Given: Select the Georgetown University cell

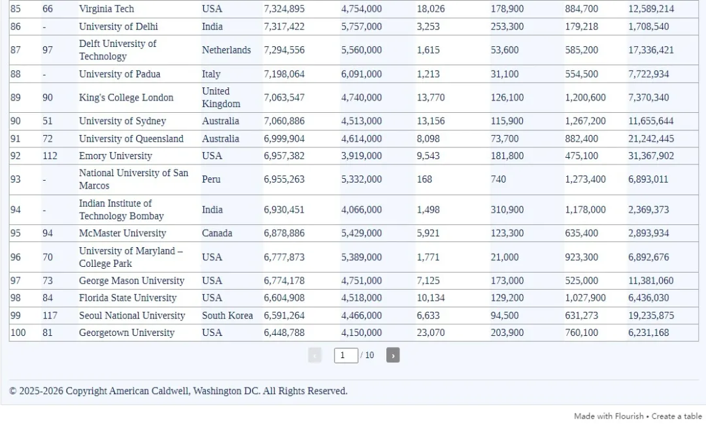Looking at the screenshot, I should 127,333.
